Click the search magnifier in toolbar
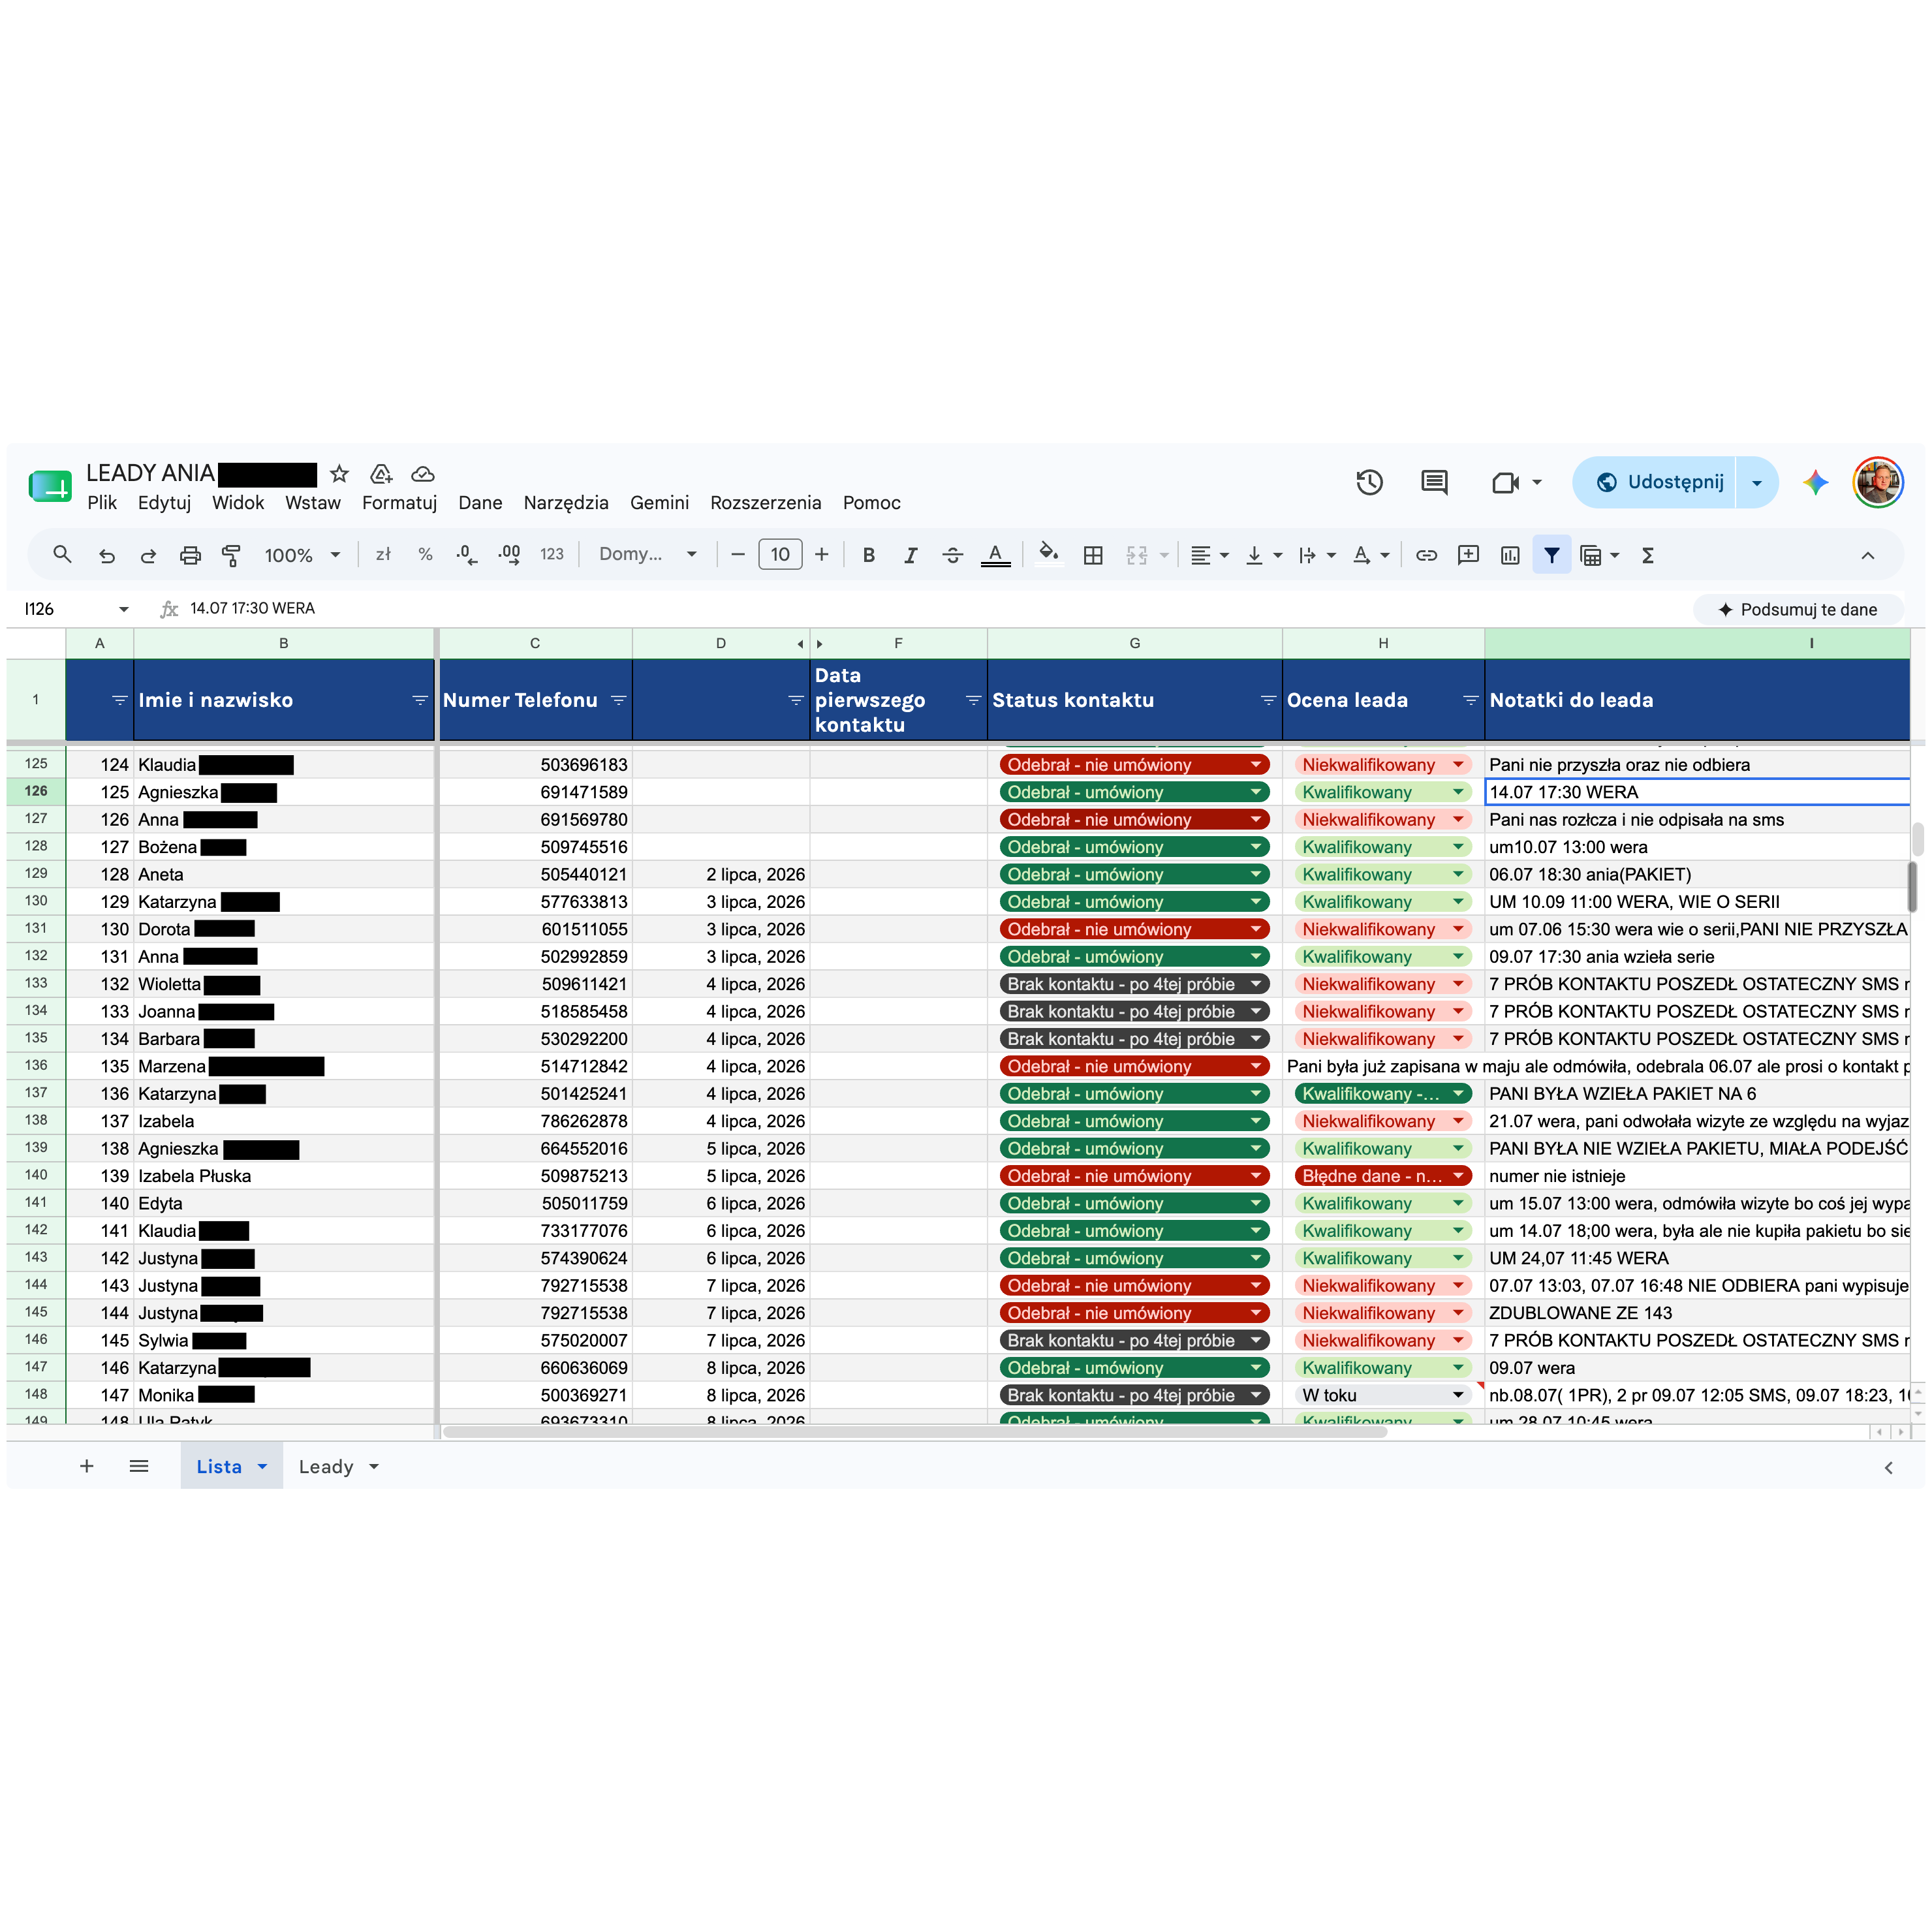 pyautogui.click(x=62, y=555)
